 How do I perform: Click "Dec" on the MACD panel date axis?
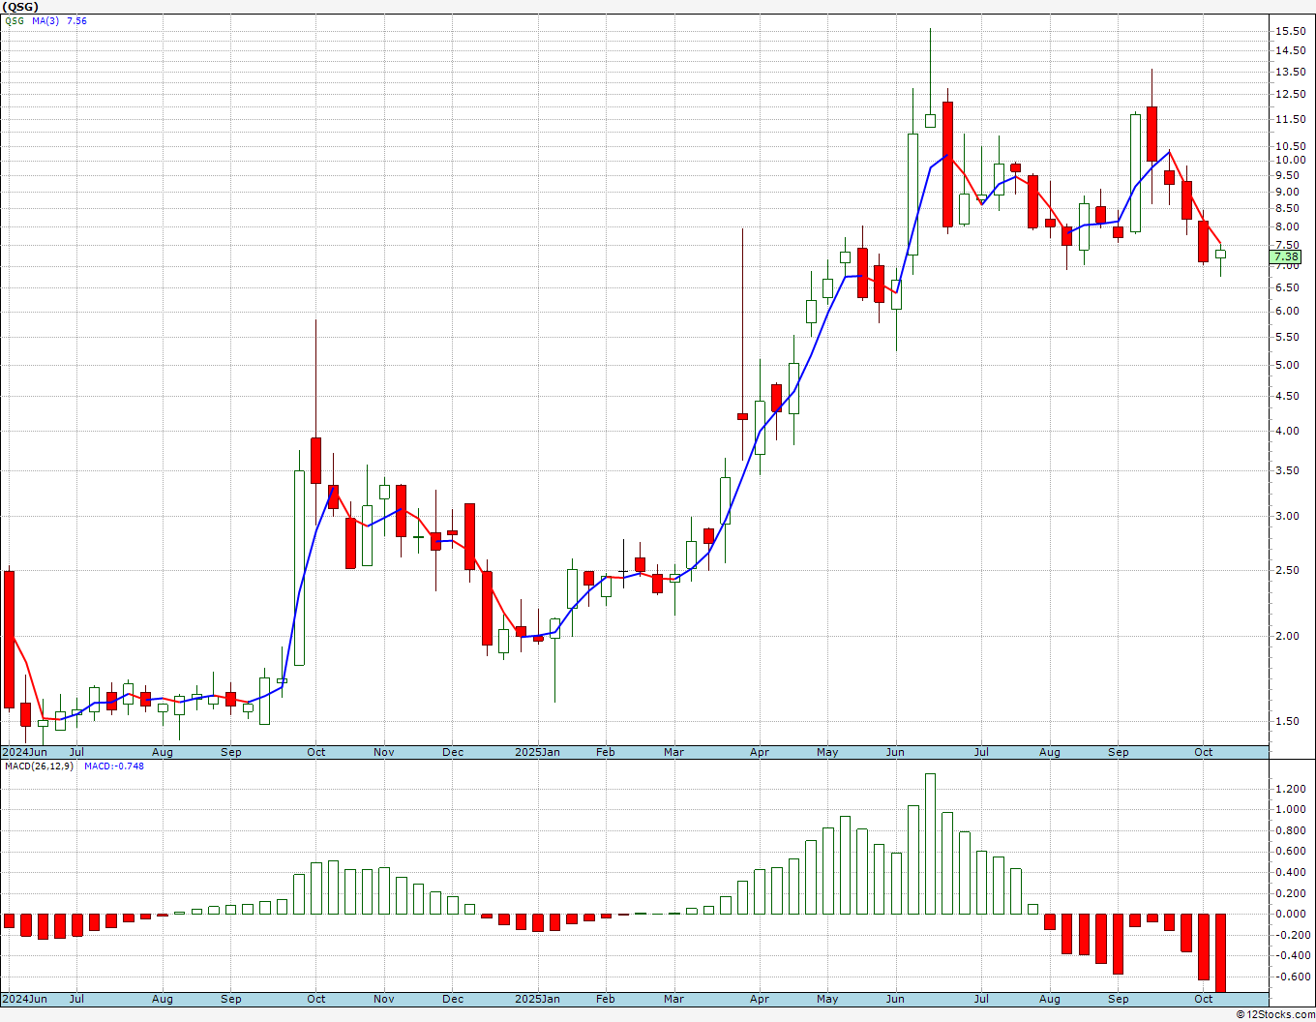point(453,999)
